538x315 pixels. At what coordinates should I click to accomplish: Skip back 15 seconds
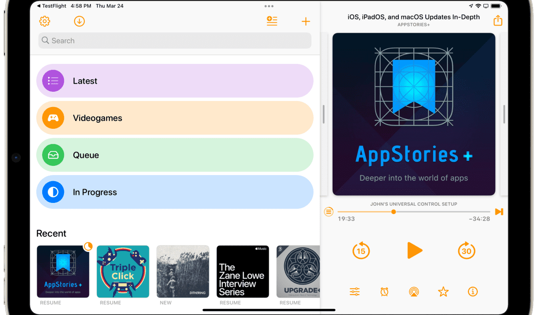(361, 251)
